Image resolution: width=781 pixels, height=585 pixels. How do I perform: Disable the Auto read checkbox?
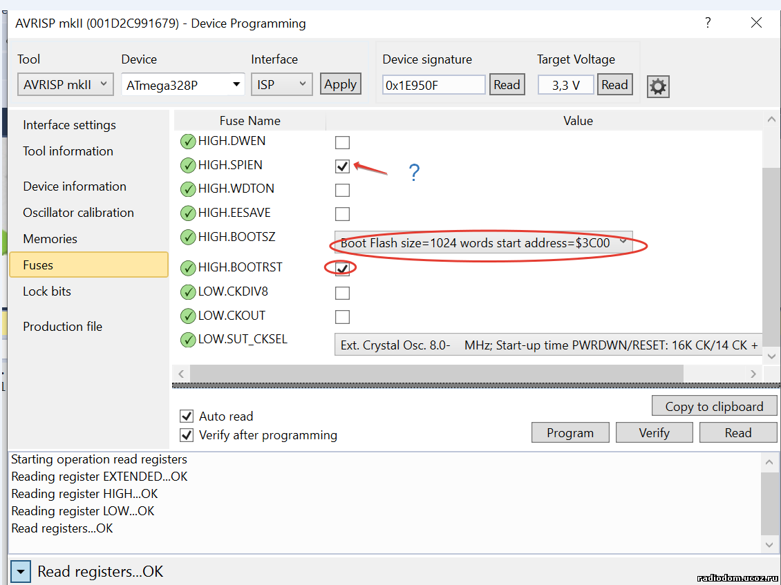(x=187, y=416)
